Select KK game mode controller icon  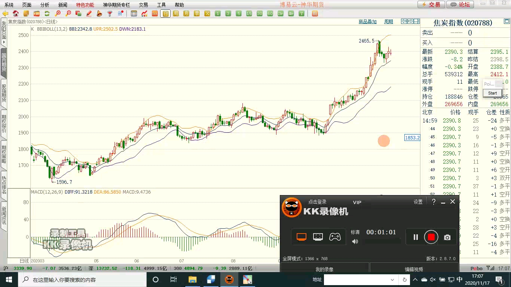point(335,237)
